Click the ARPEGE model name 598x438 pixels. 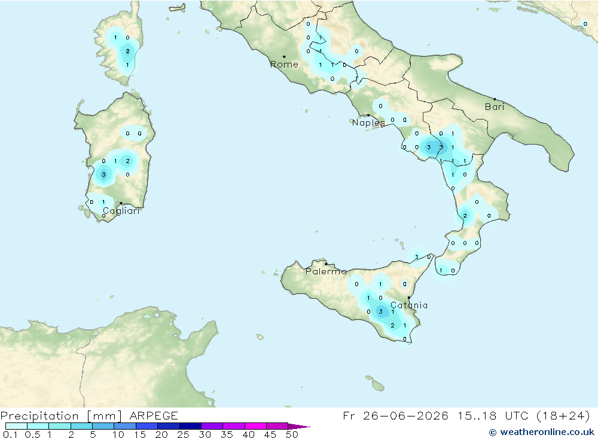pyautogui.click(x=154, y=415)
